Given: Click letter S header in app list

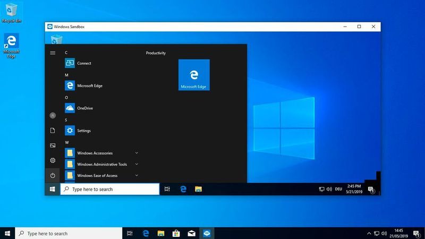Looking at the screenshot, I should (66, 120).
